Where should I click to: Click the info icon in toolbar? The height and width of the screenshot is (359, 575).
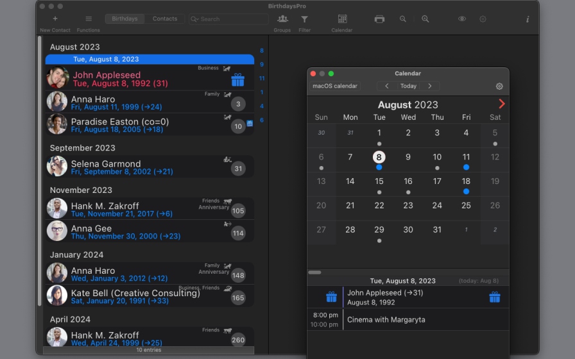528,19
